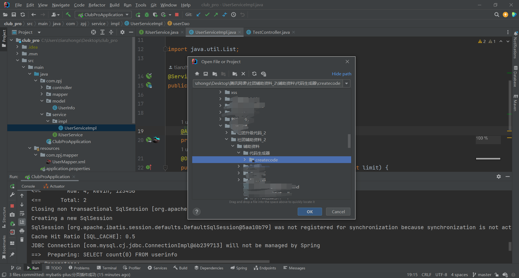Open the path history dropdown arrow
Screen dimensions: 519x278
coord(347,83)
